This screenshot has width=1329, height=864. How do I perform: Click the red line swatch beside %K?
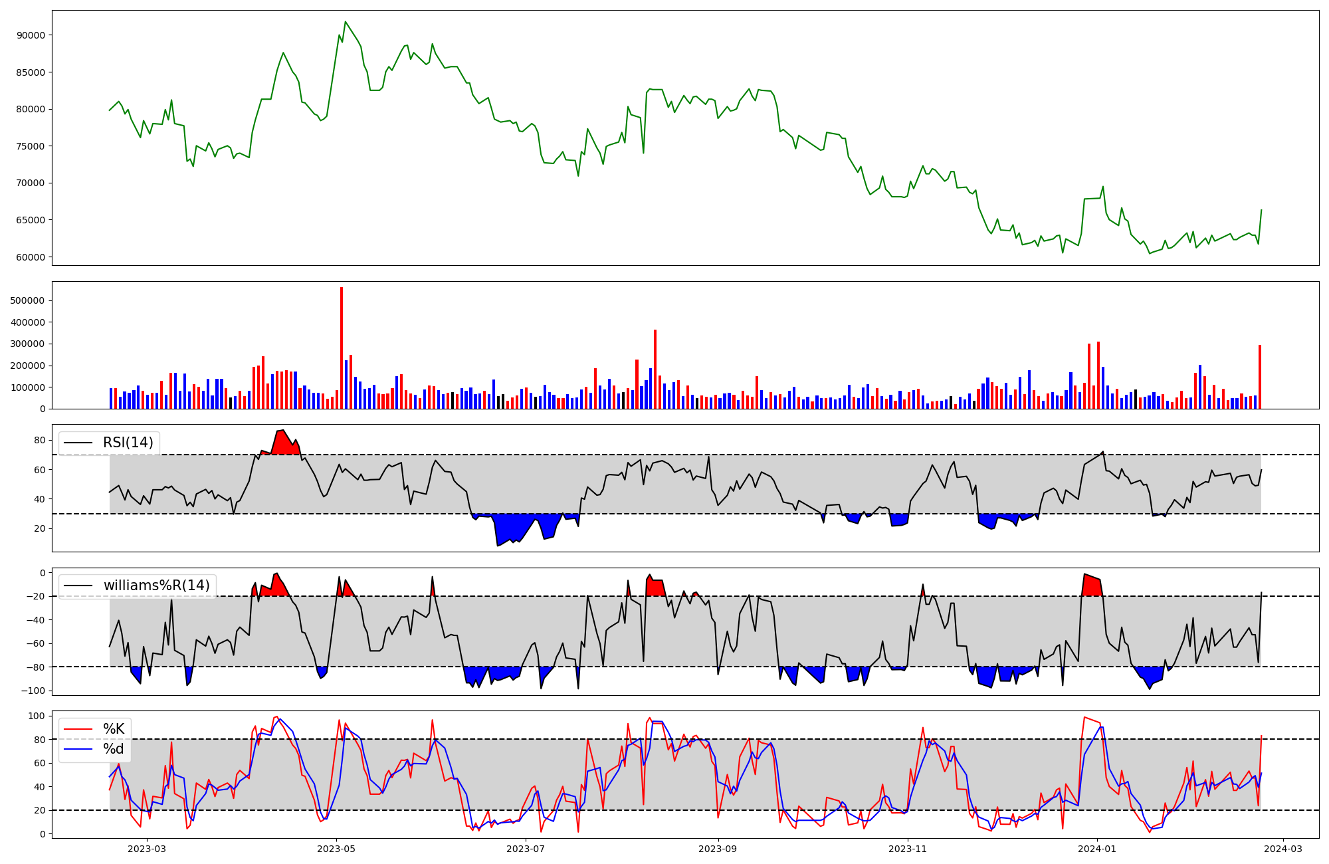(78, 729)
